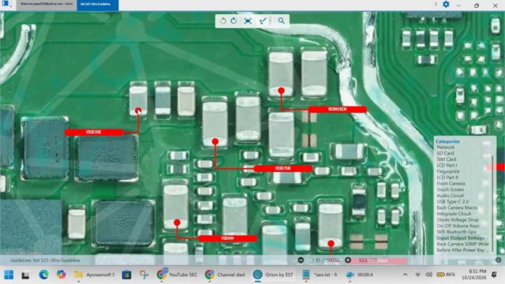The width and height of the screenshot is (505, 284).
Task: Switch to Channel dashboard Chrome window
Action: click(224, 275)
